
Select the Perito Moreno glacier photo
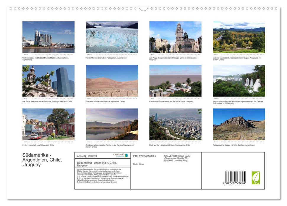[112, 37]
